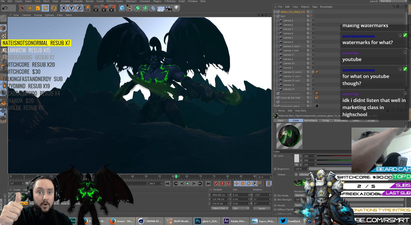Select Camera.3 cool.1 in the tree

tap(291, 46)
